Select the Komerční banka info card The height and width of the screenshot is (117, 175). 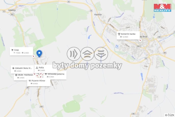click(x=128, y=35)
